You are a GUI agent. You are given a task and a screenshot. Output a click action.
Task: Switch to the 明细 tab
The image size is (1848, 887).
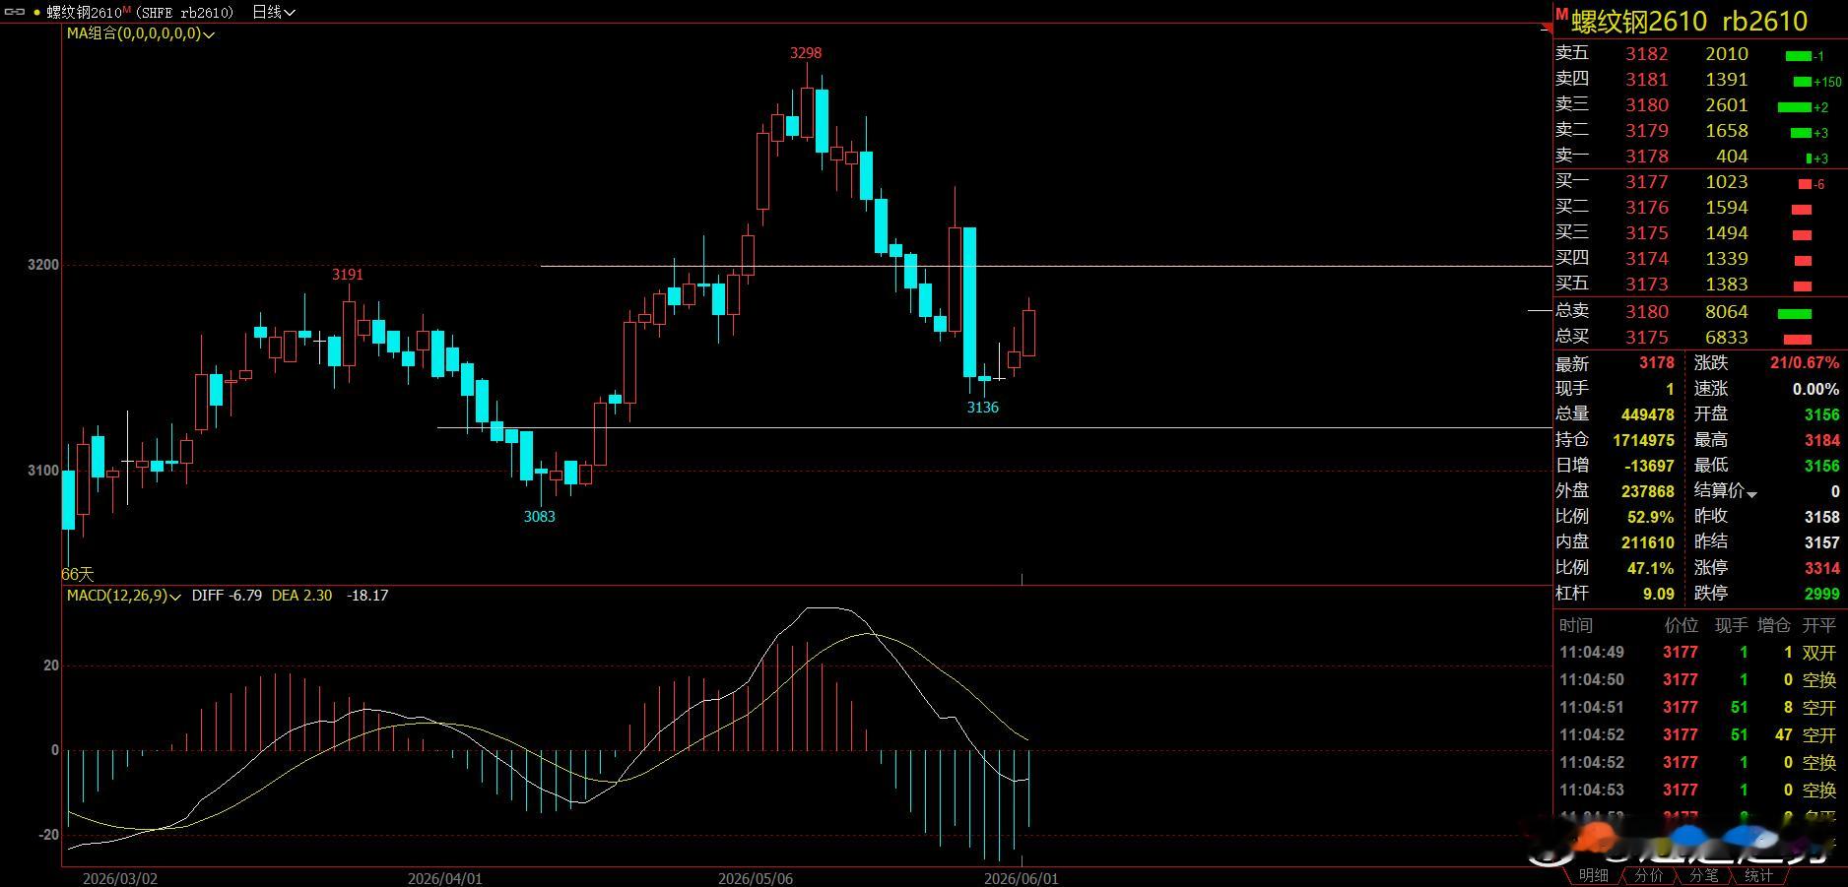point(1593,875)
